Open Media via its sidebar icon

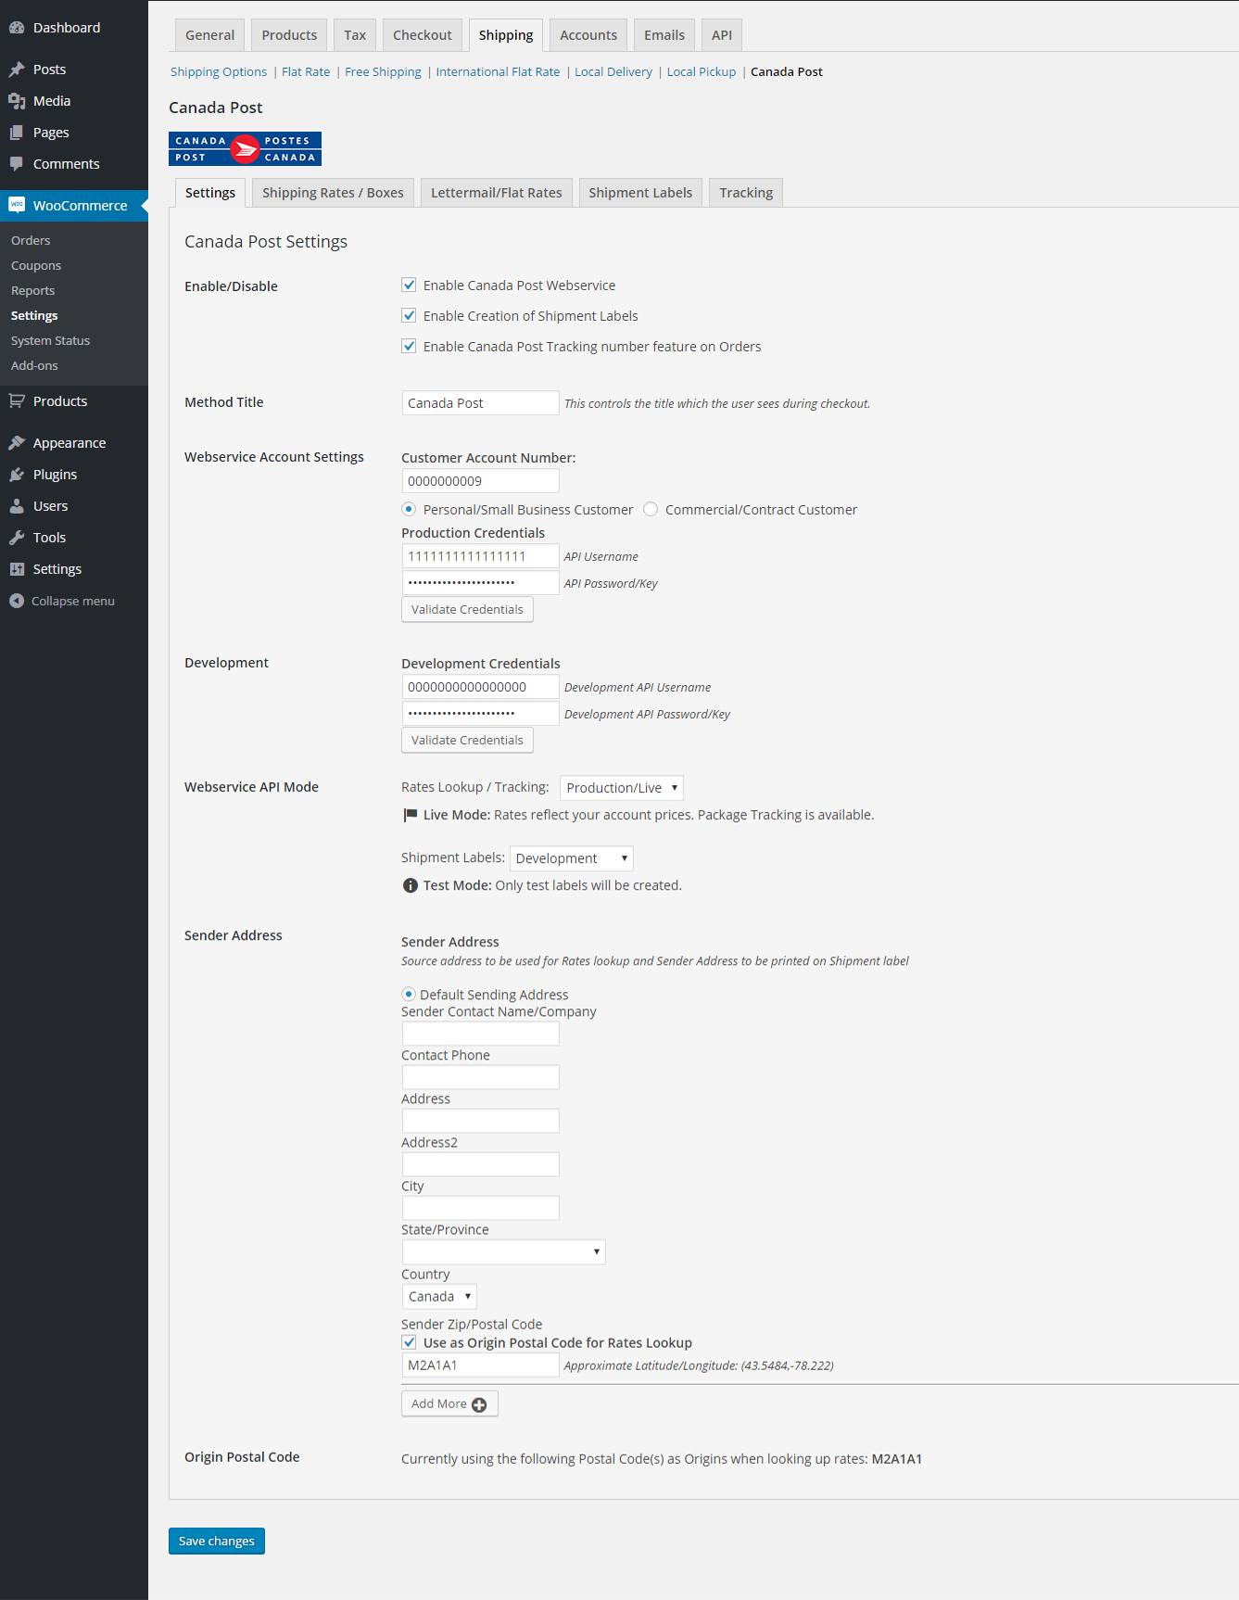tap(17, 101)
